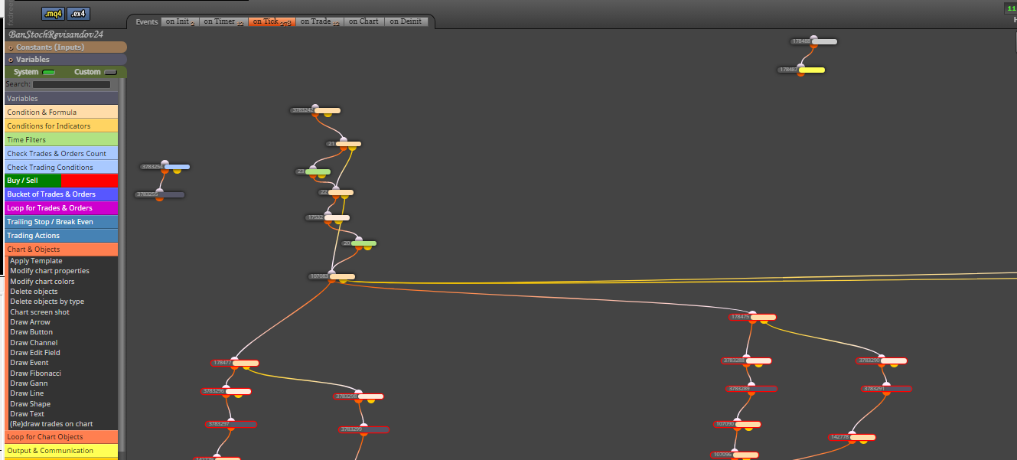Select blue node block 3783254
Screen dimensions: 1017x460
pos(165,166)
